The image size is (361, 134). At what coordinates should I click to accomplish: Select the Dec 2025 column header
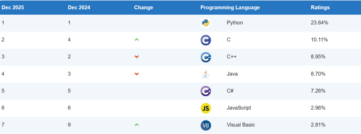point(13,8)
